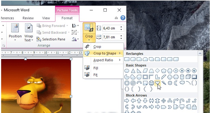The height and width of the screenshot is (113, 210).
Task: Click the Word Help question mark icon
Action: pos(123,18)
